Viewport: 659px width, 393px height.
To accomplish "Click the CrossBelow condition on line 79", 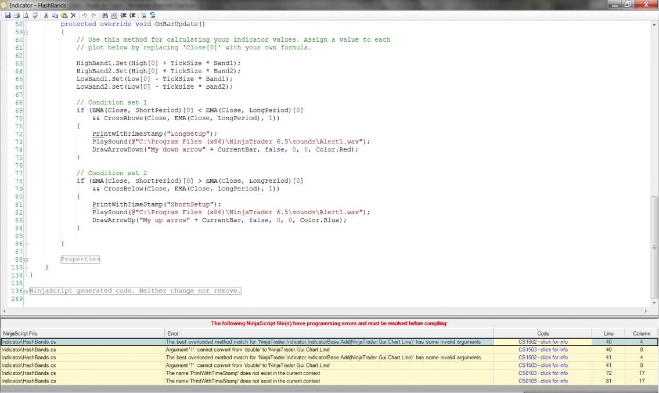I will [x=186, y=189].
